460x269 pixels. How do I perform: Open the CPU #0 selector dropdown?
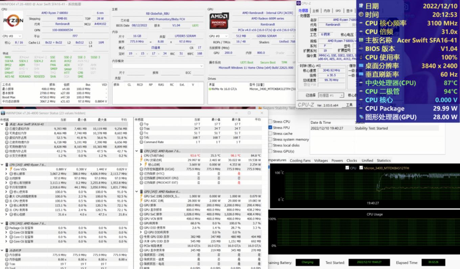coord(12,36)
